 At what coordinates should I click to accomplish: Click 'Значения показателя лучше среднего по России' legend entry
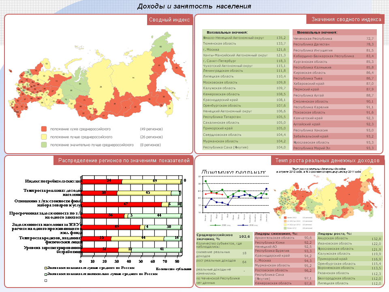(90, 268)
